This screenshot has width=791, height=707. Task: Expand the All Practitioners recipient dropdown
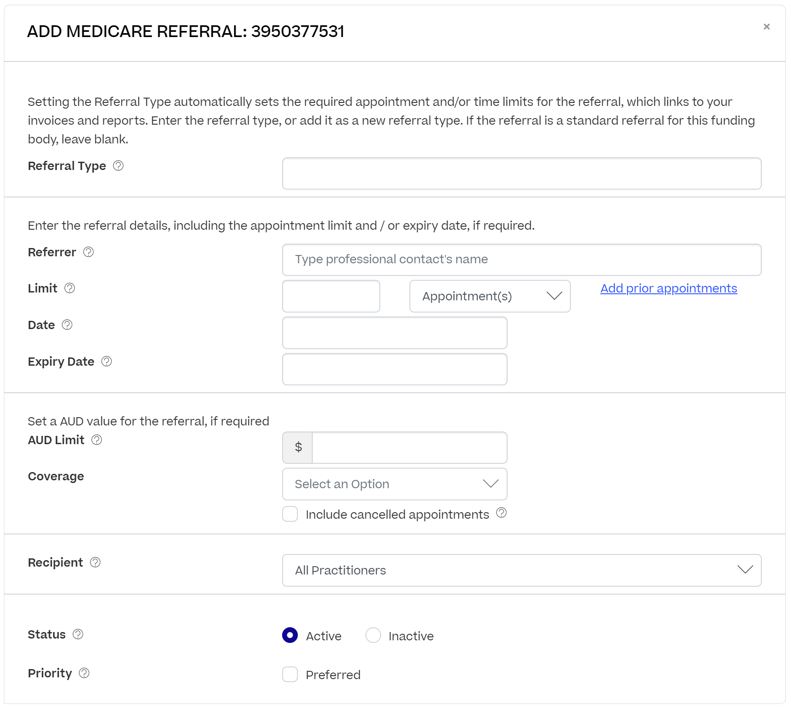tap(522, 571)
